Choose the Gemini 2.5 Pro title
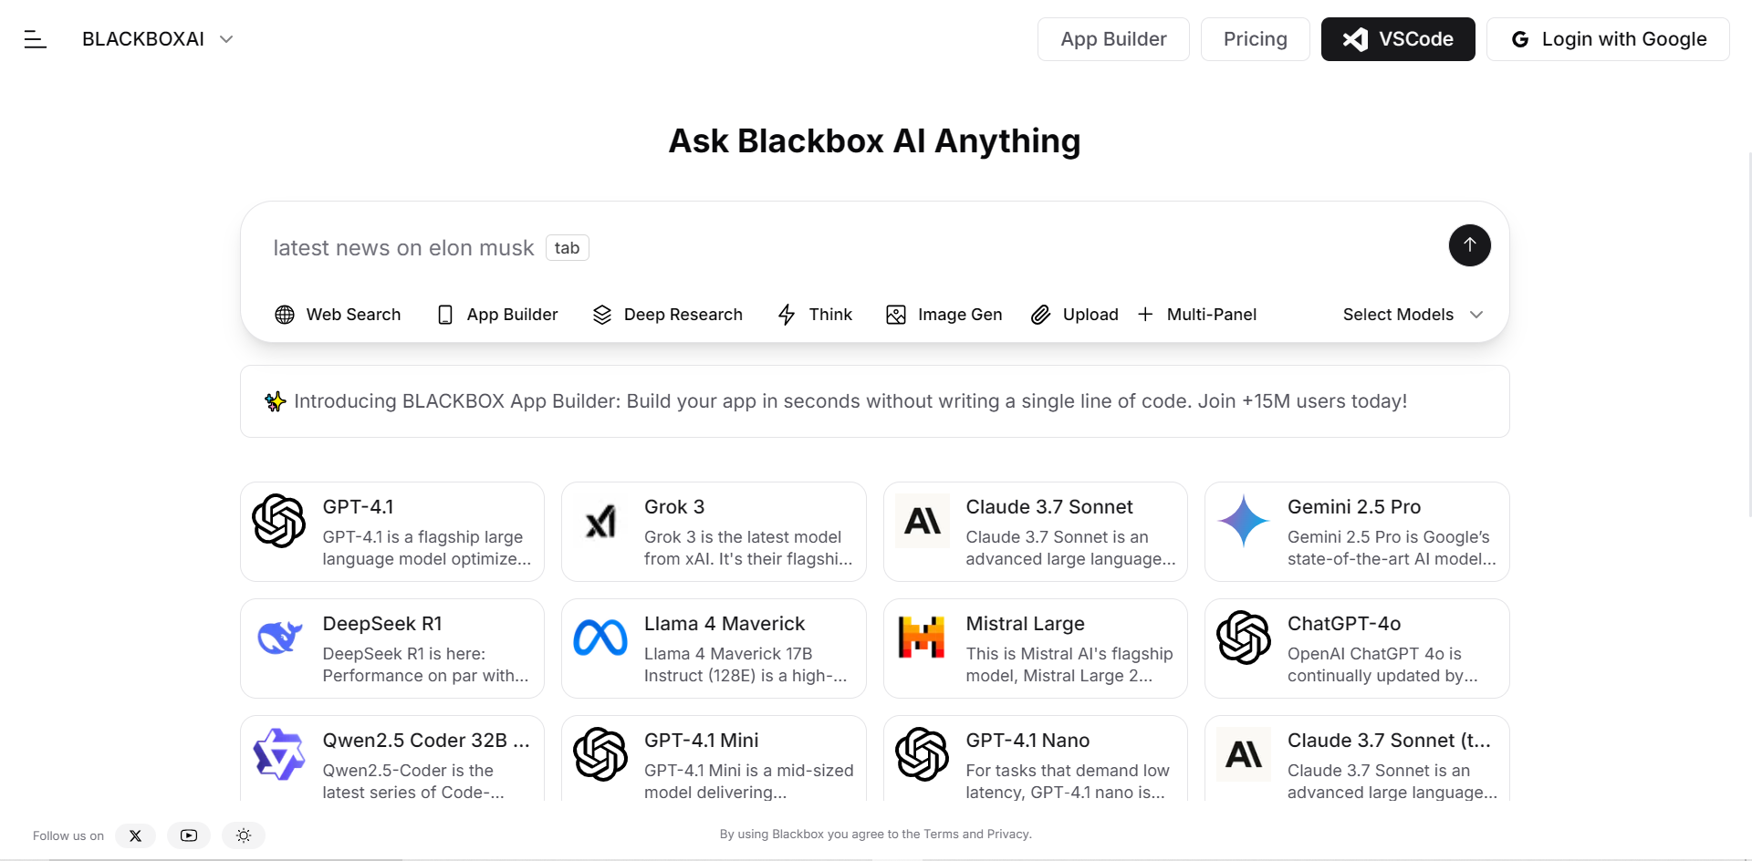This screenshot has height=861, width=1752. [1354, 507]
